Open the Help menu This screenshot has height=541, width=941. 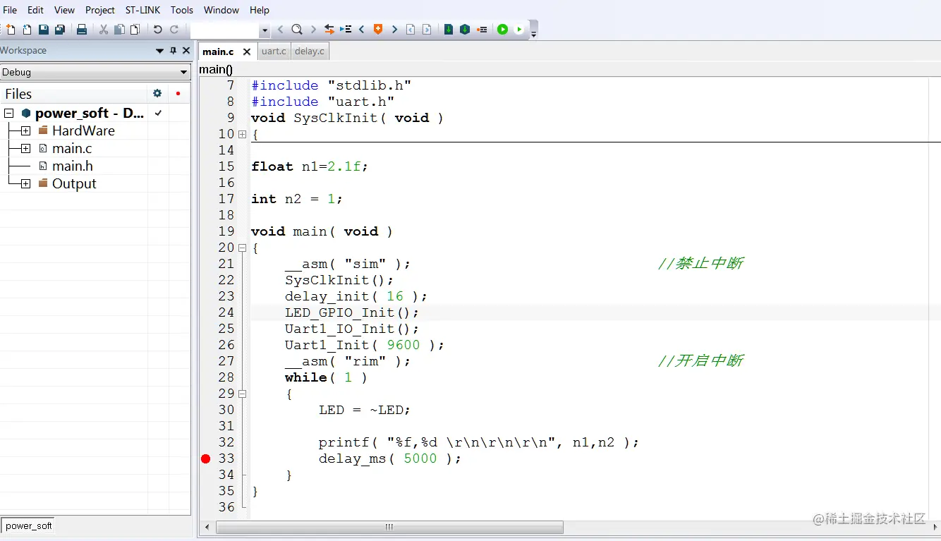(260, 10)
